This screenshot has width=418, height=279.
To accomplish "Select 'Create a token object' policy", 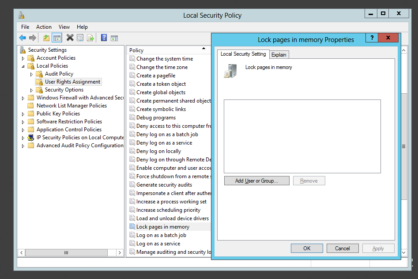I will [x=161, y=84].
